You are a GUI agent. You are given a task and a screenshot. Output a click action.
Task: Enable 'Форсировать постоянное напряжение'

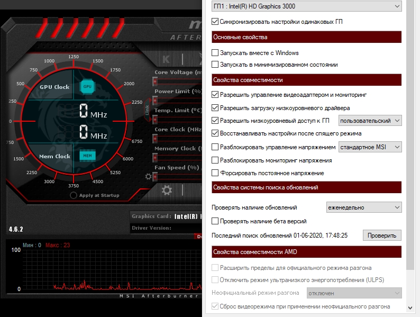[x=215, y=173]
